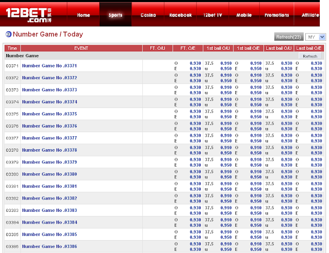Open Number Game No .03374 link
Image resolution: width=329 pixels, height=253 pixels.
pos(49,102)
